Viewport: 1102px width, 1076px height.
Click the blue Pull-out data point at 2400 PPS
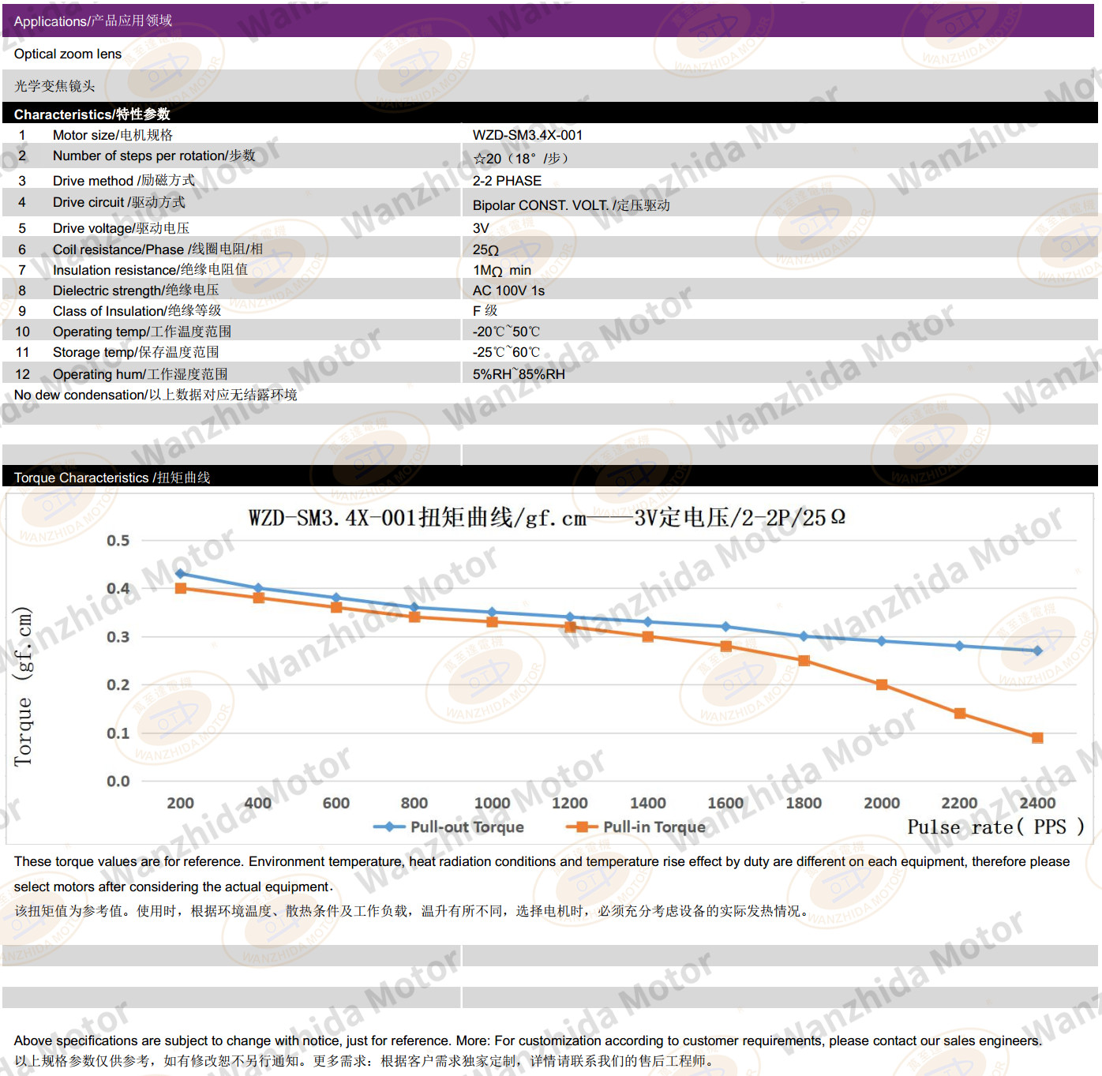[1037, 650]
